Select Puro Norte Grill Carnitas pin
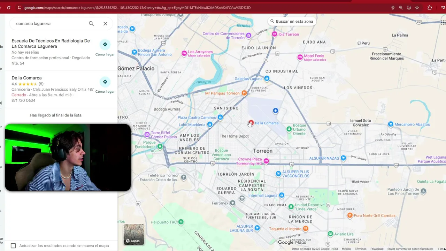 click(x=350, y=215)
